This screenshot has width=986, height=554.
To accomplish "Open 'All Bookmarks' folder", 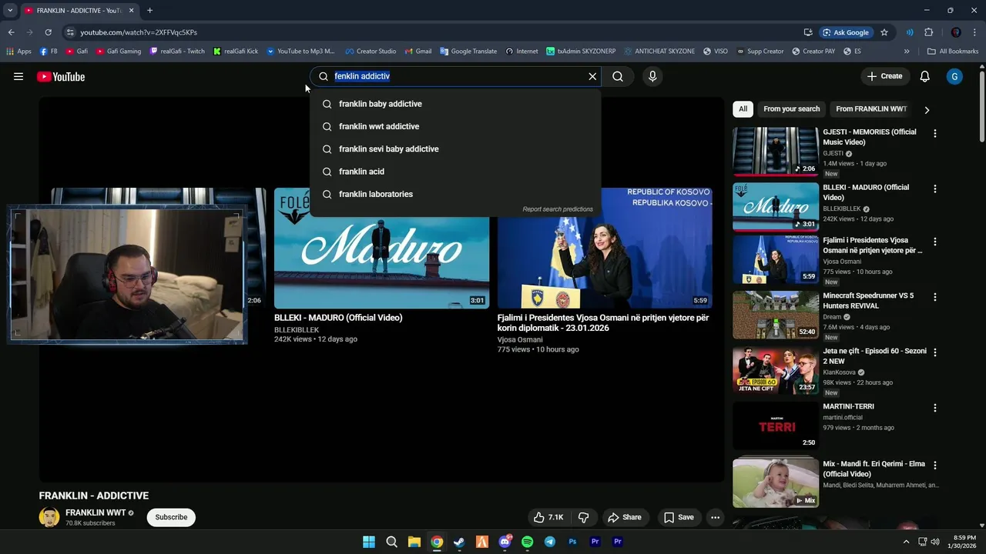I will click(x=953, y=52).
